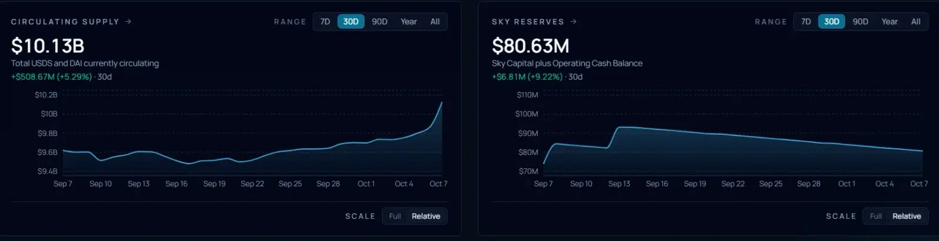Click the SKY RESERVES heading
This screenshot has height=241, width=939.
tap(528, 22)
